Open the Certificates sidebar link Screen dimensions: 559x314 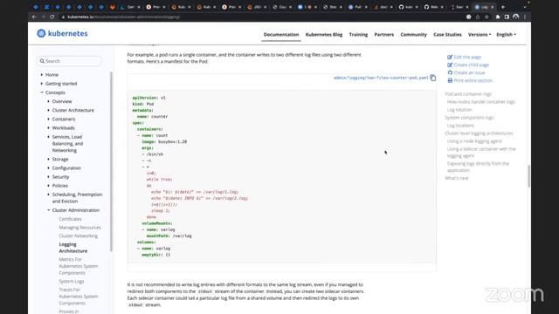point(70,219)
